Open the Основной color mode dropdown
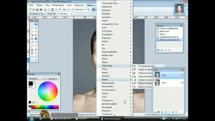This screenshot has height=121, width=215. coord(37,79)
